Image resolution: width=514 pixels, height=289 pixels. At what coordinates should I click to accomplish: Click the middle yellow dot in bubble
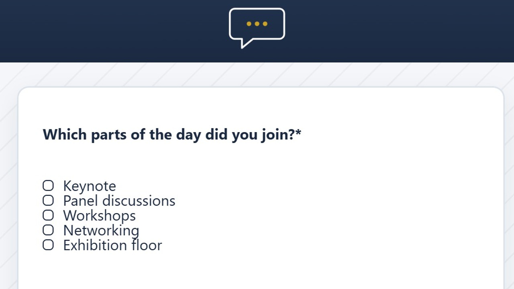pos(257,24)
